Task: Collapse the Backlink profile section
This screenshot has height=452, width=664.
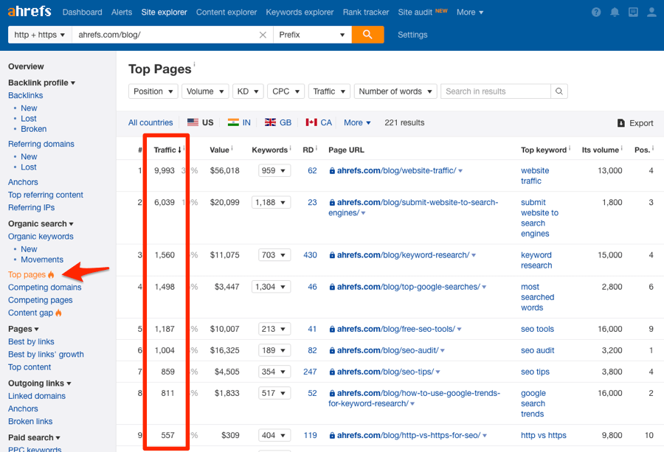Action: click(41, 83)
